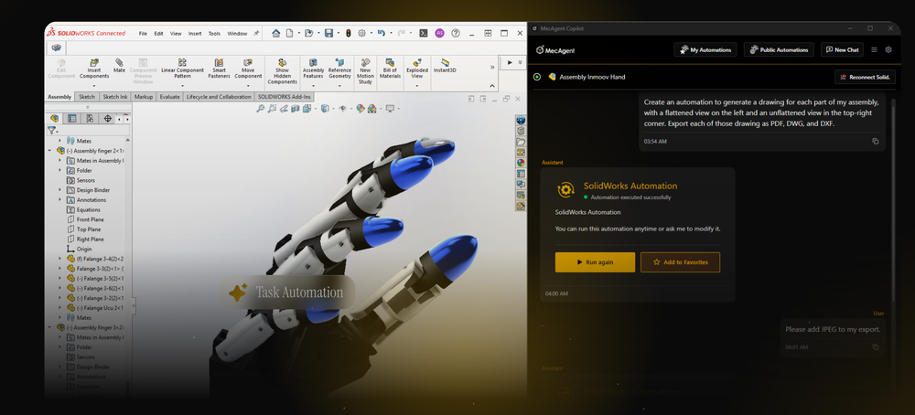
Task: Save the assembly with the Save icon
Action: pyautogui.click(x=328, y=33)
